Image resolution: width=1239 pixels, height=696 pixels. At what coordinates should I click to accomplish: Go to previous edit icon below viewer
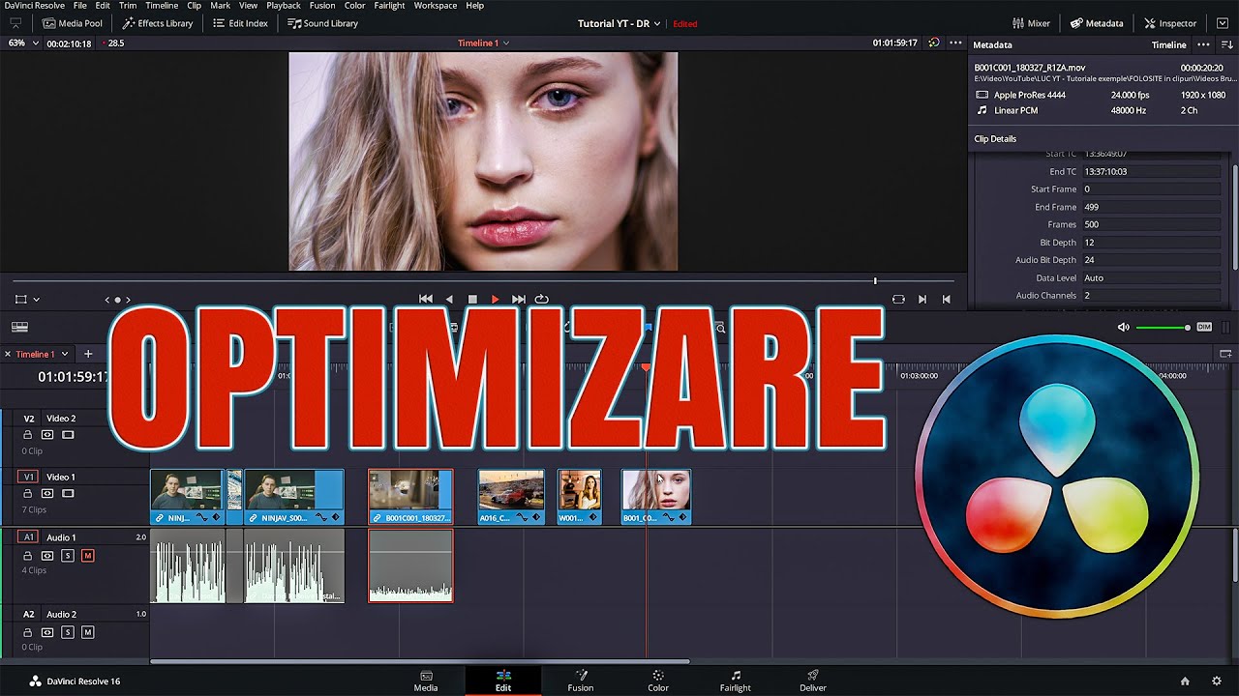[946, 300]
